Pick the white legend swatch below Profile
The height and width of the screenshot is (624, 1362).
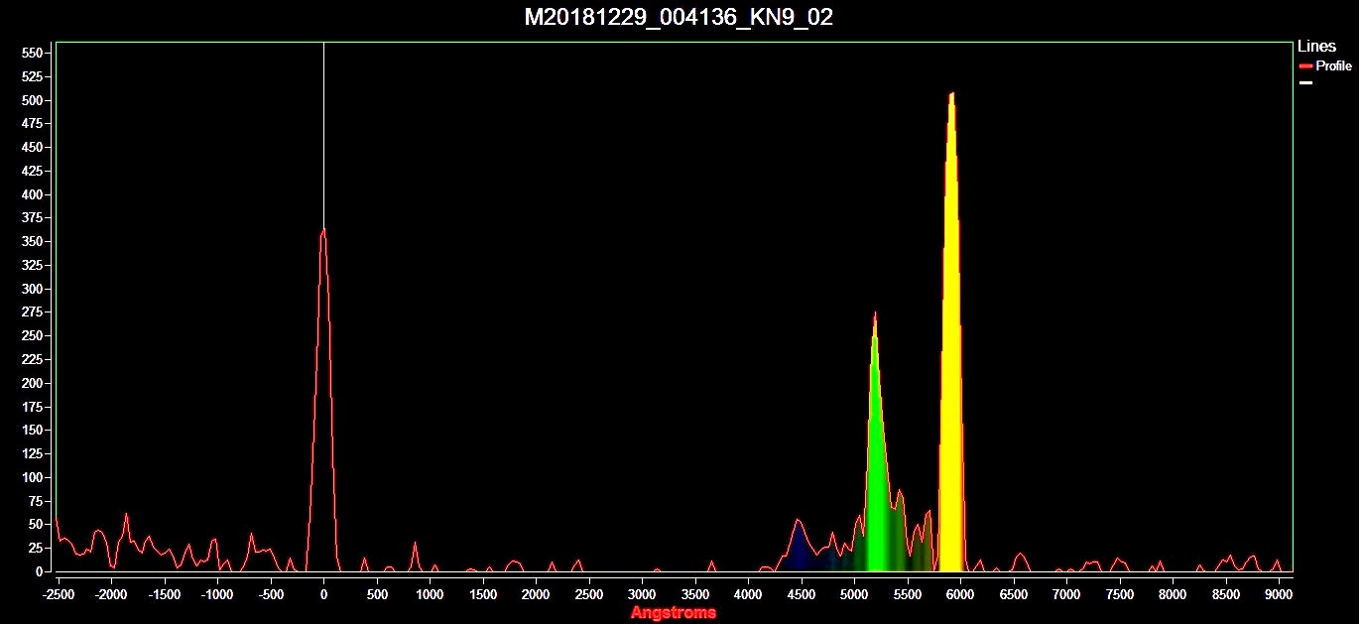coord(1305,82)
